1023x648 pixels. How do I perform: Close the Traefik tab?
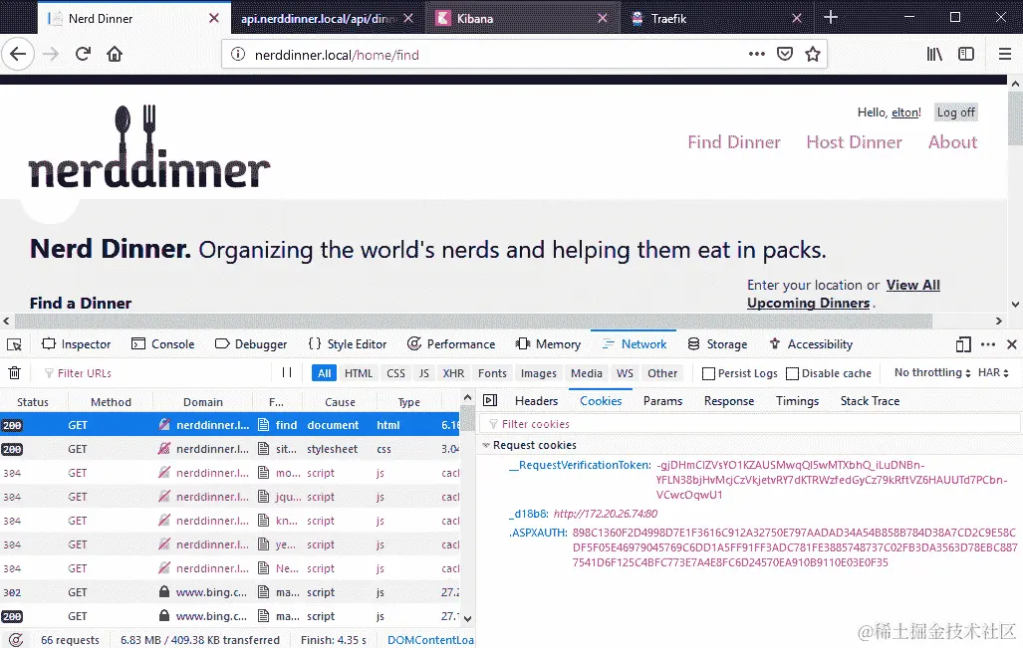tap(797, 18)
